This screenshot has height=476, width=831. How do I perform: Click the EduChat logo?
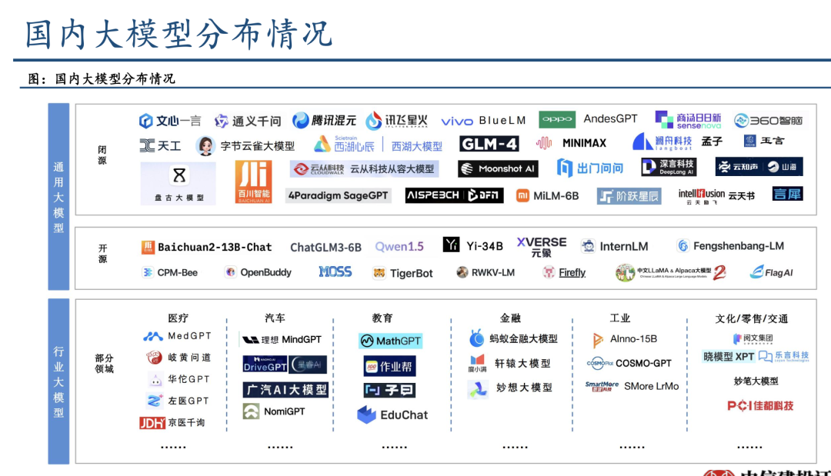pyautogui.click(x=392, y=414)
